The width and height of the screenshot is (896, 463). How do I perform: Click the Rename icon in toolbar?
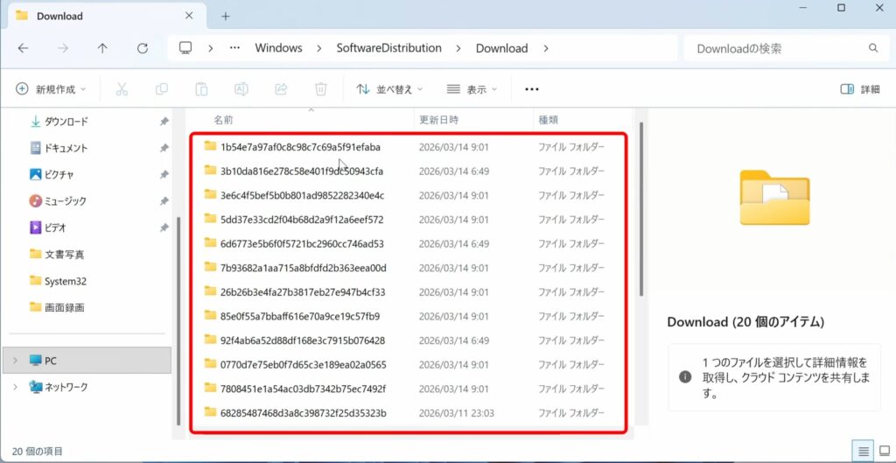[x=241, y=89]
